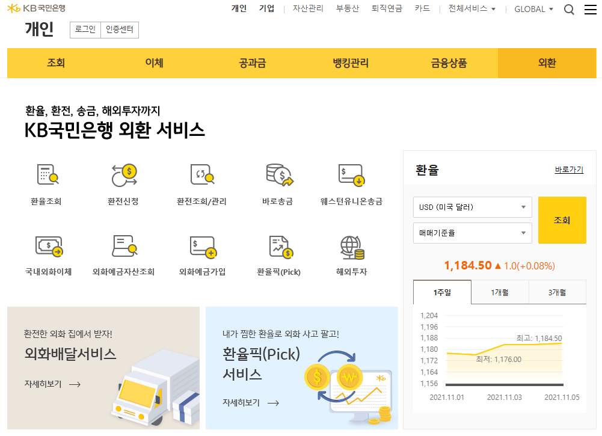Screen dimensions: 602x436
Task: Open the hamburger menu icon
Action: pyautogui.click(x=590, y=9)
